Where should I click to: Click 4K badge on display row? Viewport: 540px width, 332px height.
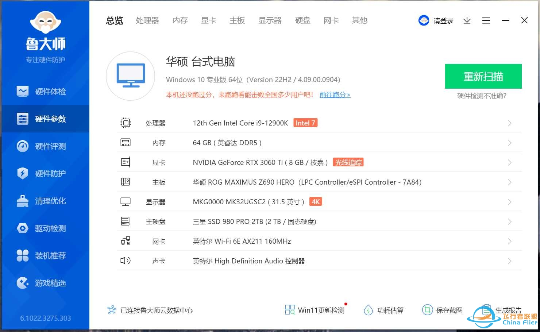316,202
